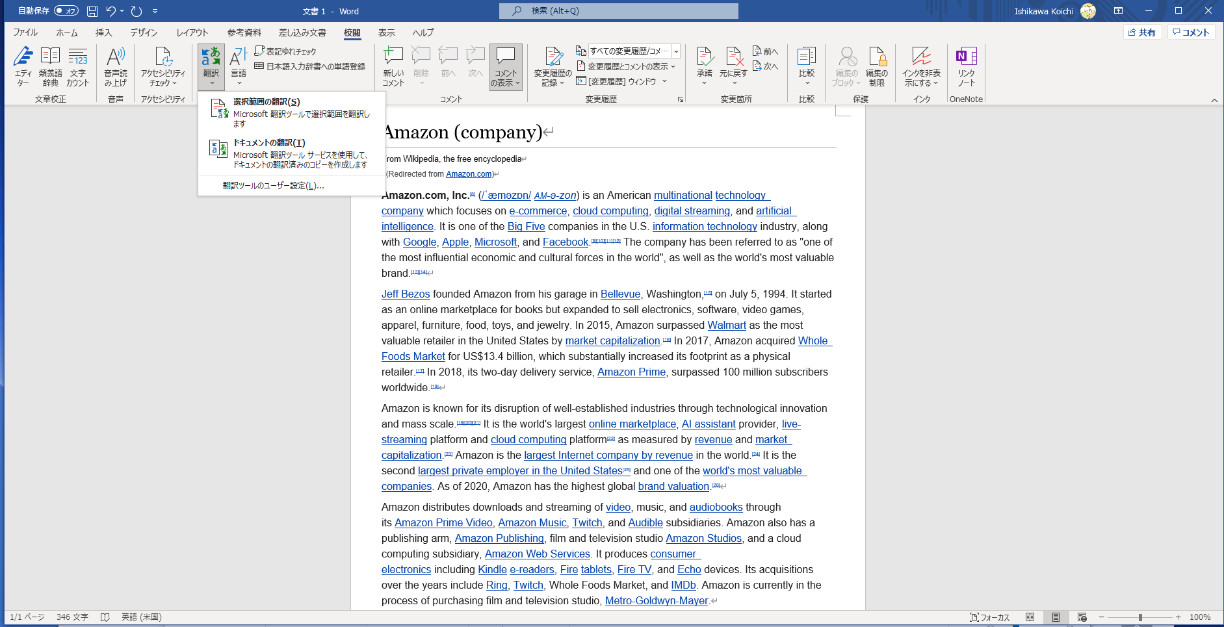The height and width of the screenshot is (627, 1224).
Task: Click the Save icon in title bar
Action: 92,11
